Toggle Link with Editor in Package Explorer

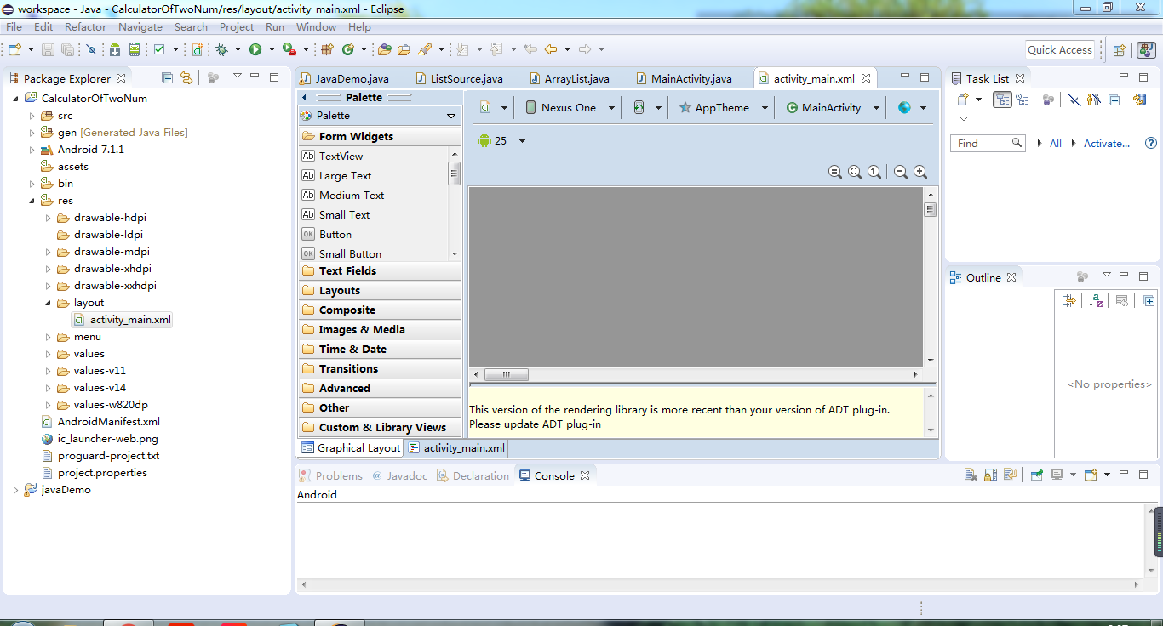tap(186, 77)
